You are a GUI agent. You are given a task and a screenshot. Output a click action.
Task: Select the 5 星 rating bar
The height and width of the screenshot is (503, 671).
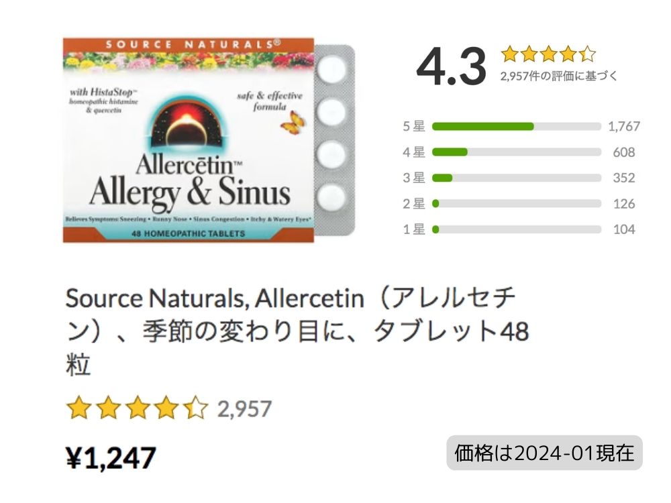tap(516, 126)
